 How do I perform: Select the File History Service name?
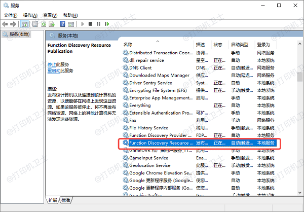point(148,128)
